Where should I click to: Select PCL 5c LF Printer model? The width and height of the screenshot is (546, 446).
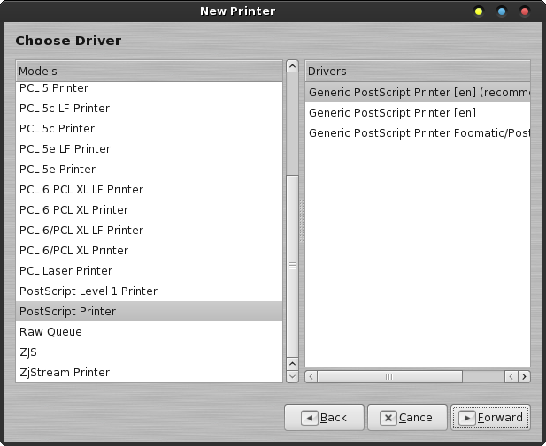point(149,109)
